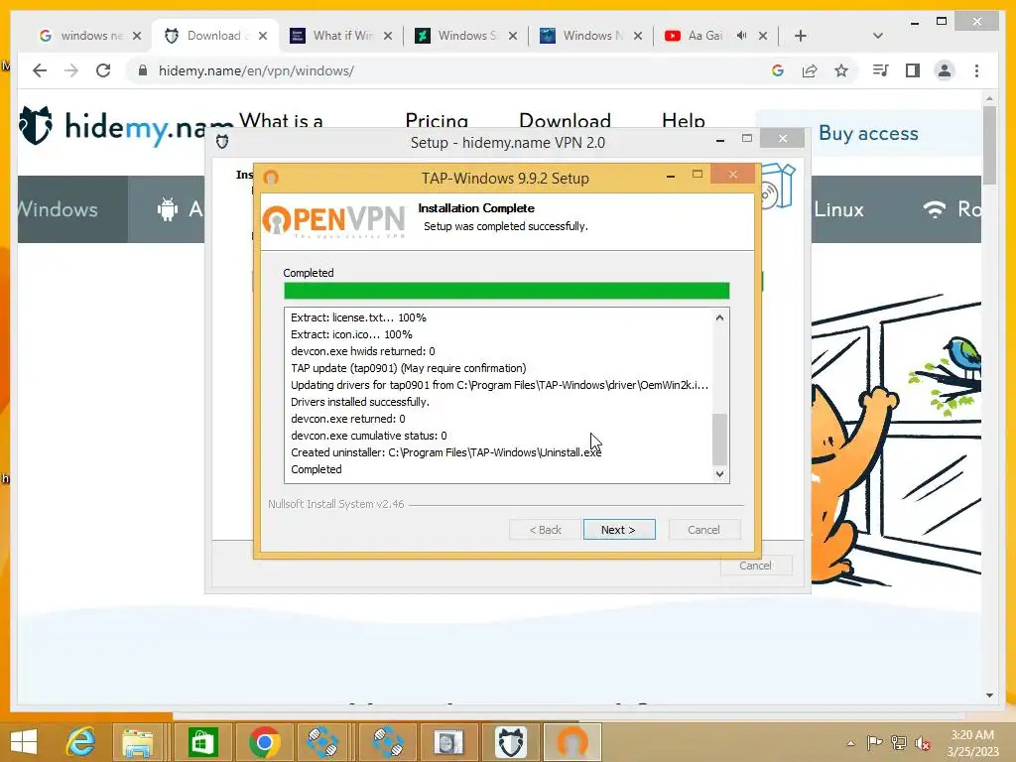Open the Download menu on hidemy.name site
The height and width of the screenshot is (762, 1016).
(565, 120)
